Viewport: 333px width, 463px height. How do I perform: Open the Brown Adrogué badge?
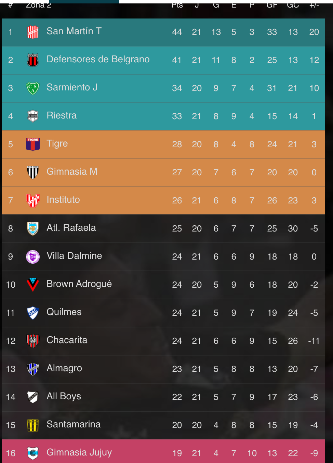[x=33, y=285]
